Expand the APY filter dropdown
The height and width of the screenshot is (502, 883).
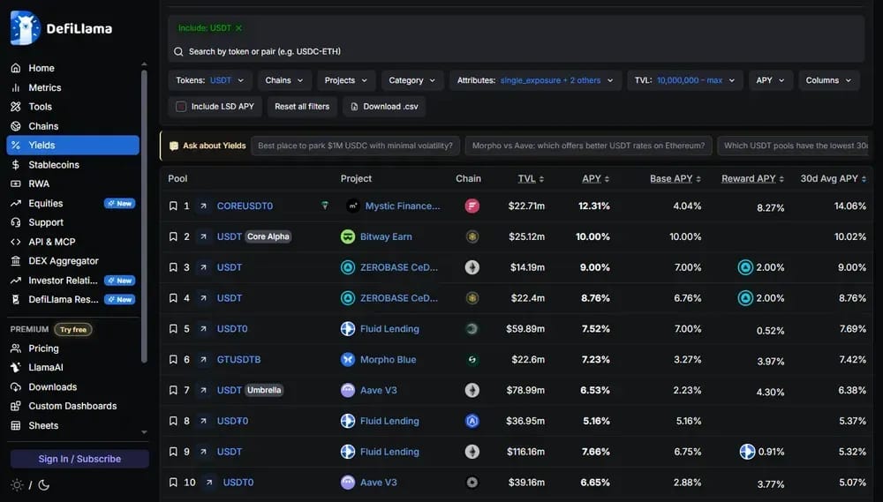(770, 80)
